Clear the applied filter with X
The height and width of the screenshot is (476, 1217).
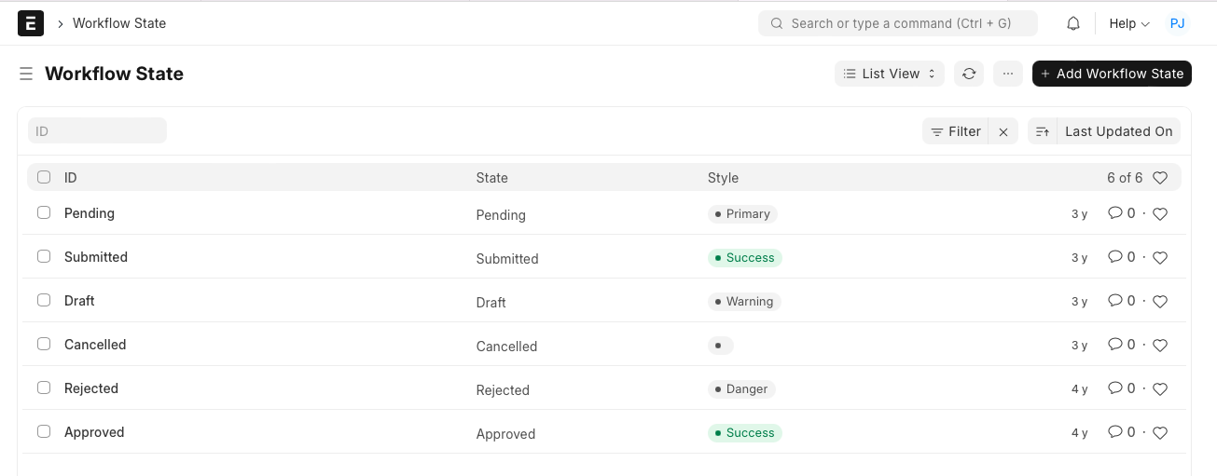[1003, 132]
